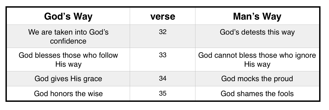
Task: Select the "God's detests this way" cell
Action: [x=257, y=32]
